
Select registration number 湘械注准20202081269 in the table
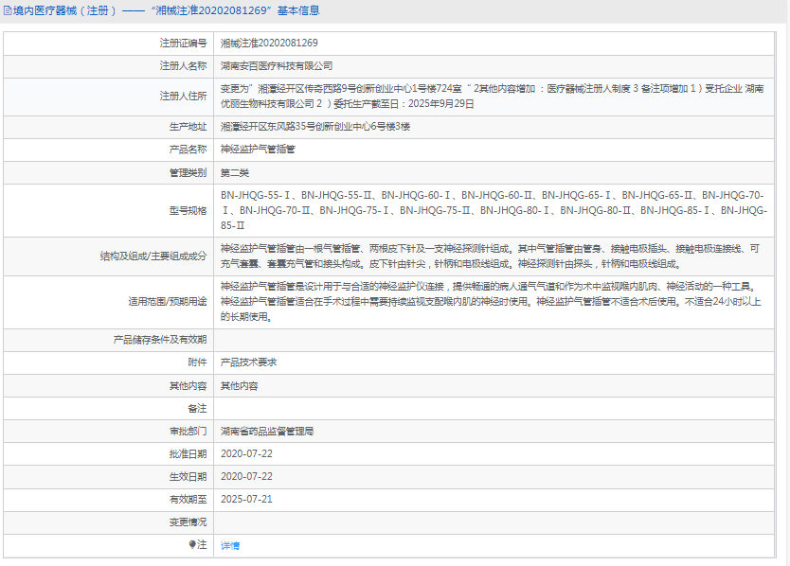click(269, 44)
